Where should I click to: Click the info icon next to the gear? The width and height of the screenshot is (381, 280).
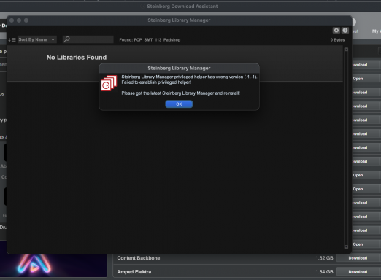(x=345, y=31)
